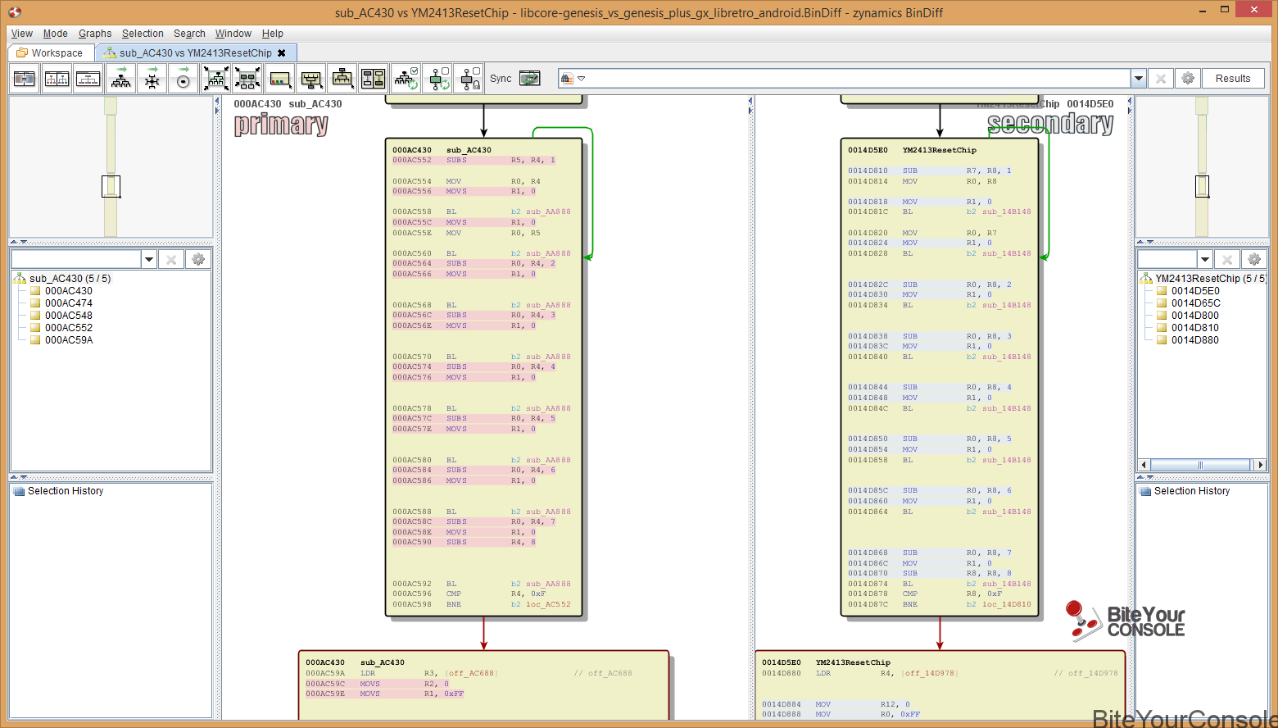Viewport: 1278px width, 728px height.
Task: Select sub_AC430 (5 / 5) root node
Action: (x=70, y=279)
